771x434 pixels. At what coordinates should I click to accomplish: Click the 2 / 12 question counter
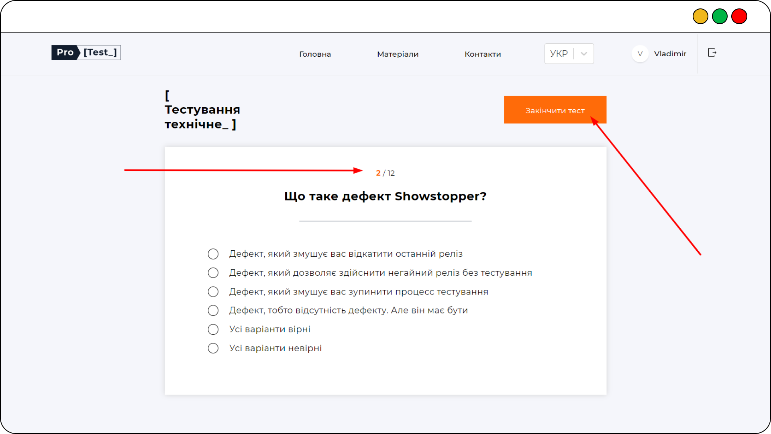pos(385,173)
